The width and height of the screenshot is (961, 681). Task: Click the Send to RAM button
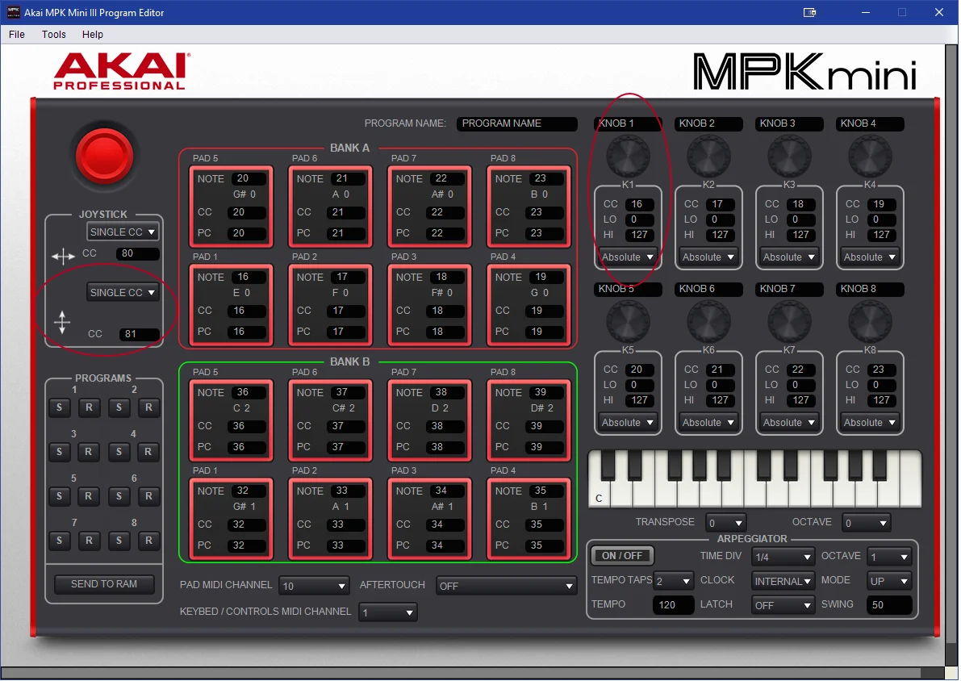[x=104, y=584]
